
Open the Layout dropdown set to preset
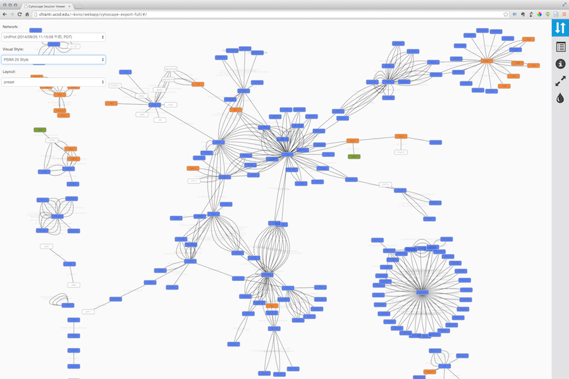click(53, 82)
